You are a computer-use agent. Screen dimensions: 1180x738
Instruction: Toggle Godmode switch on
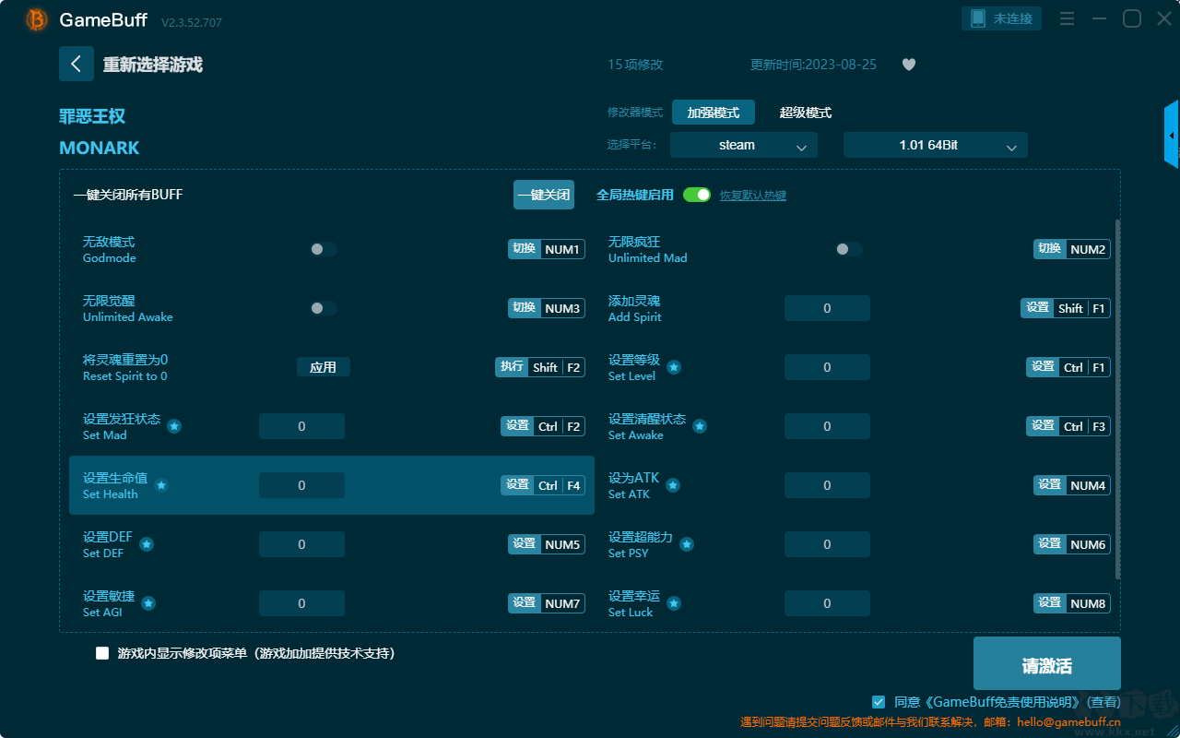click(x=324, y=249)
